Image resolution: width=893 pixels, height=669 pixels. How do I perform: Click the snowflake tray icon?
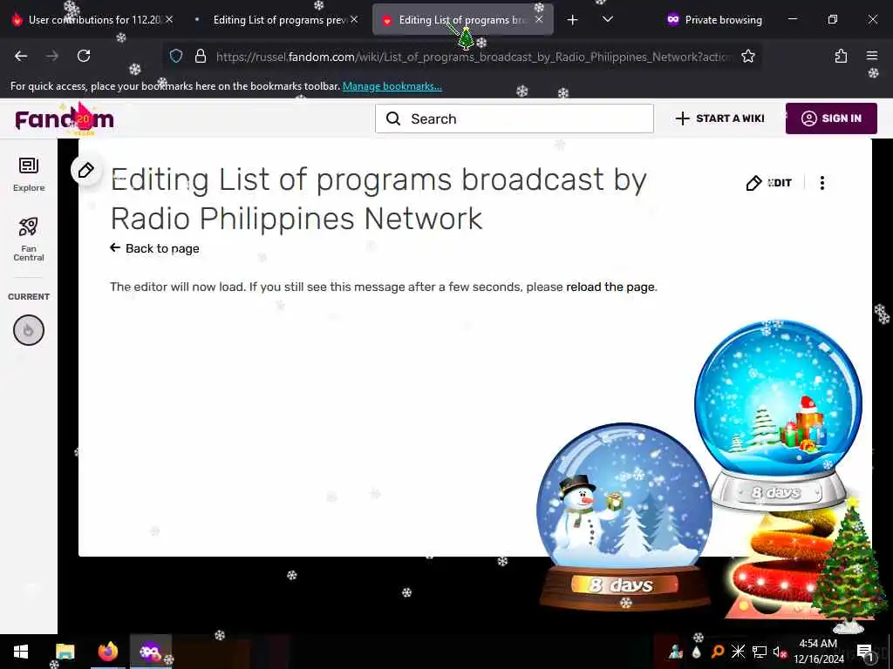click(x=738, y=652)
